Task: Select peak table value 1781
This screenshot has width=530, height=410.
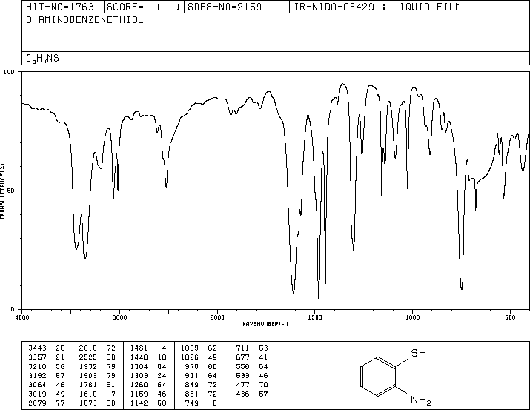Action: [88, 385]
